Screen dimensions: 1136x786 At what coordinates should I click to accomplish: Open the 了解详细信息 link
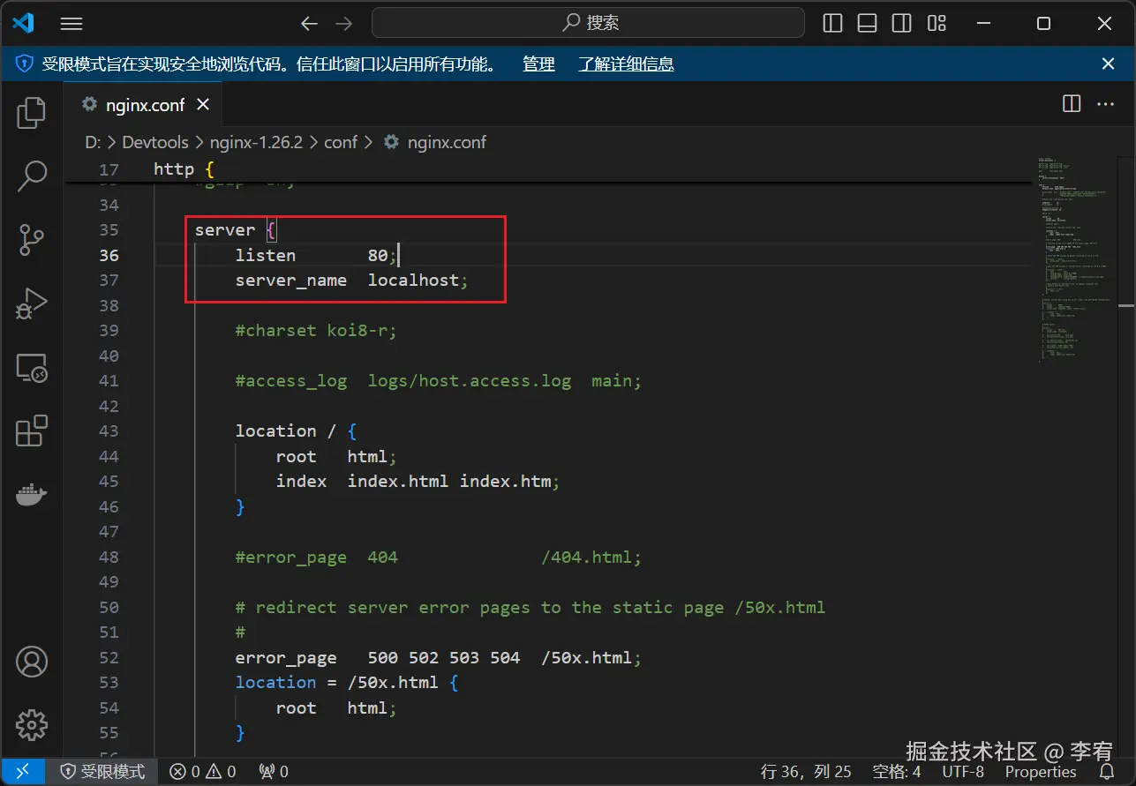[x=627, y=64]
